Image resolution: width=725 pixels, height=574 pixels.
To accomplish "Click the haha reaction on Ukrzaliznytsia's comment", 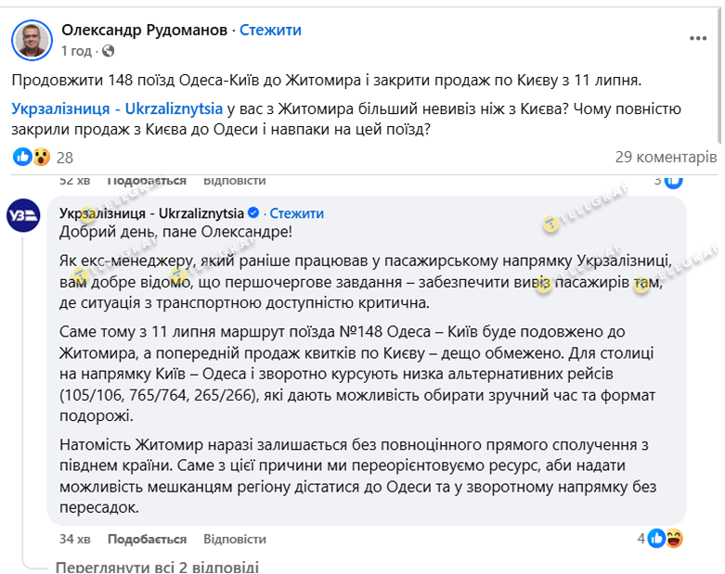I will tap(675, 538).
